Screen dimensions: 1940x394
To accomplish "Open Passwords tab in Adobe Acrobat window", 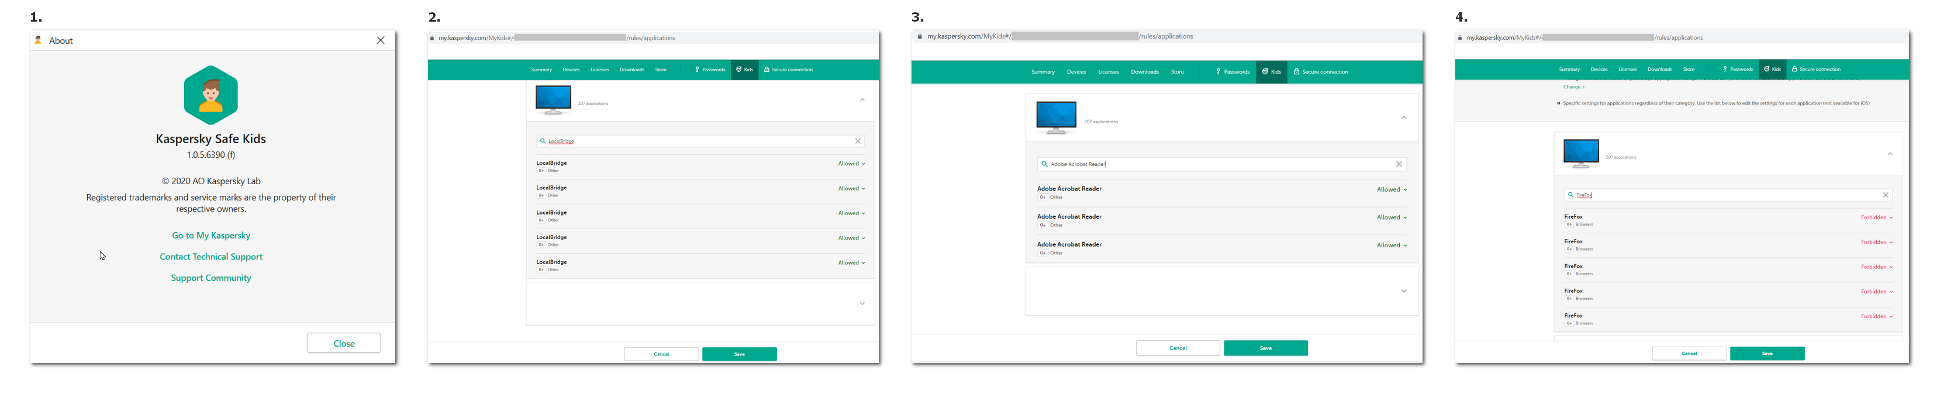I will tap(1233, 71).
